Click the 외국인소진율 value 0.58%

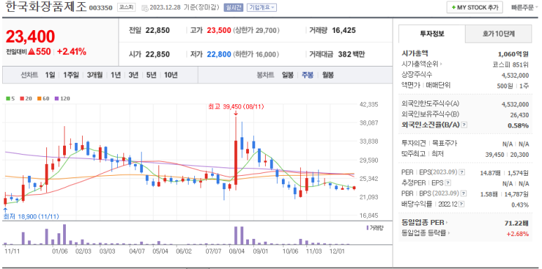(518, 125)
